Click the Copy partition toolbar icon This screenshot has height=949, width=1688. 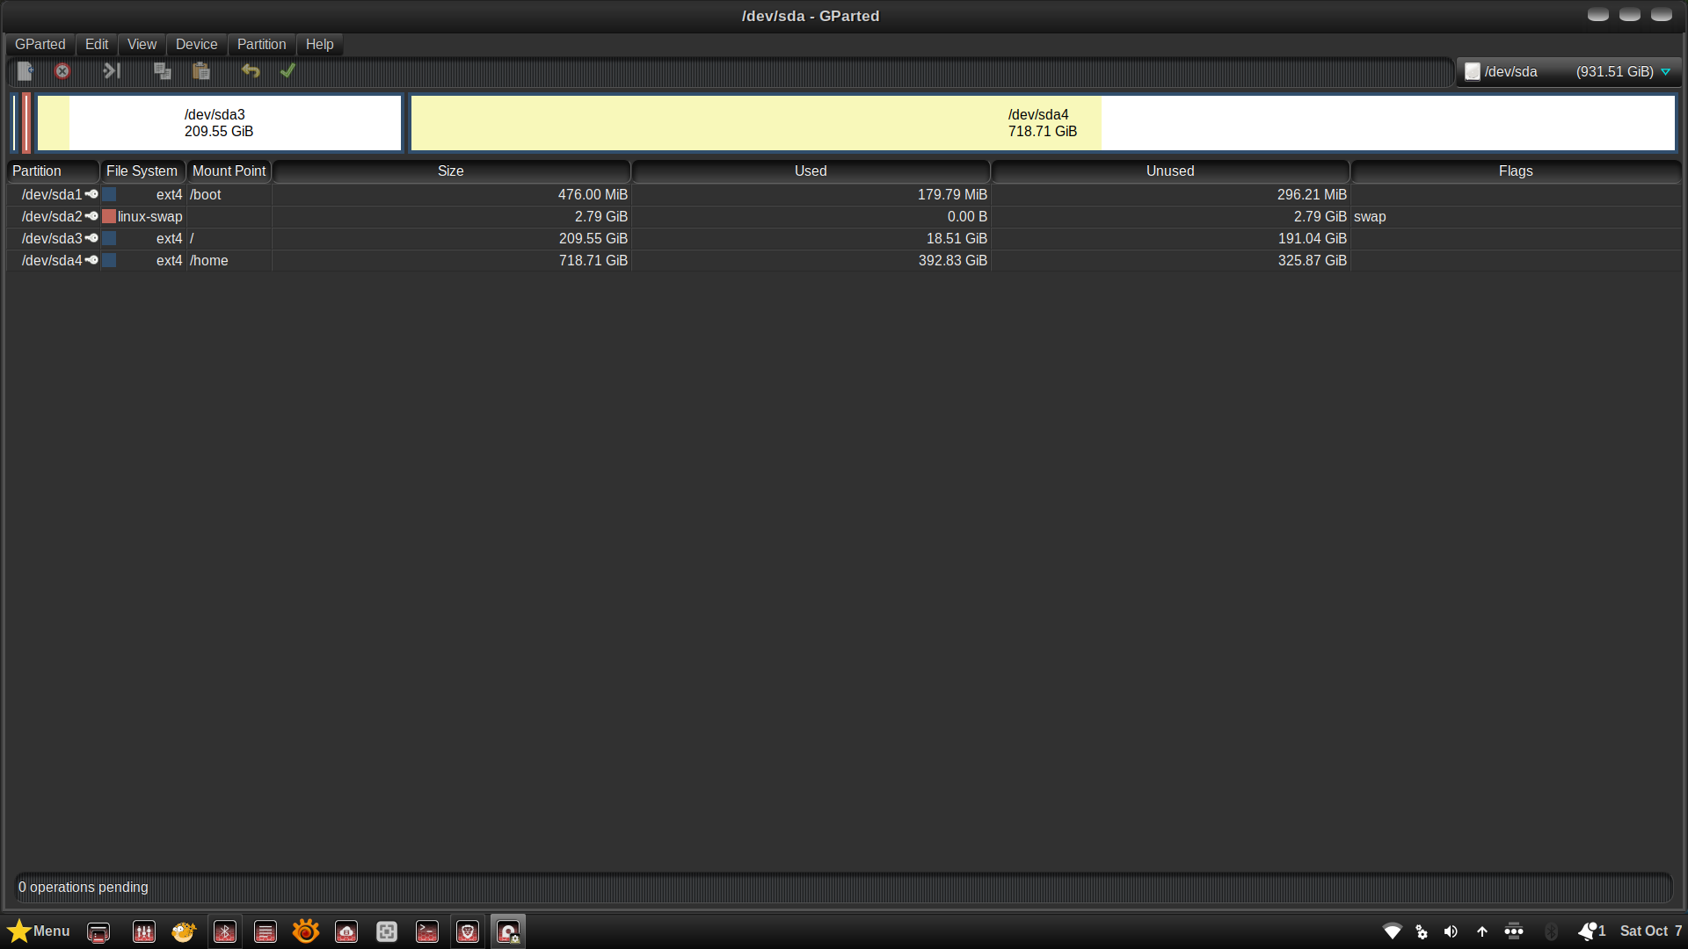pos(163,71)
